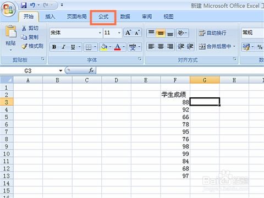
Task: Open the Alignment group dialog launcher
Action: coord(234,59)
